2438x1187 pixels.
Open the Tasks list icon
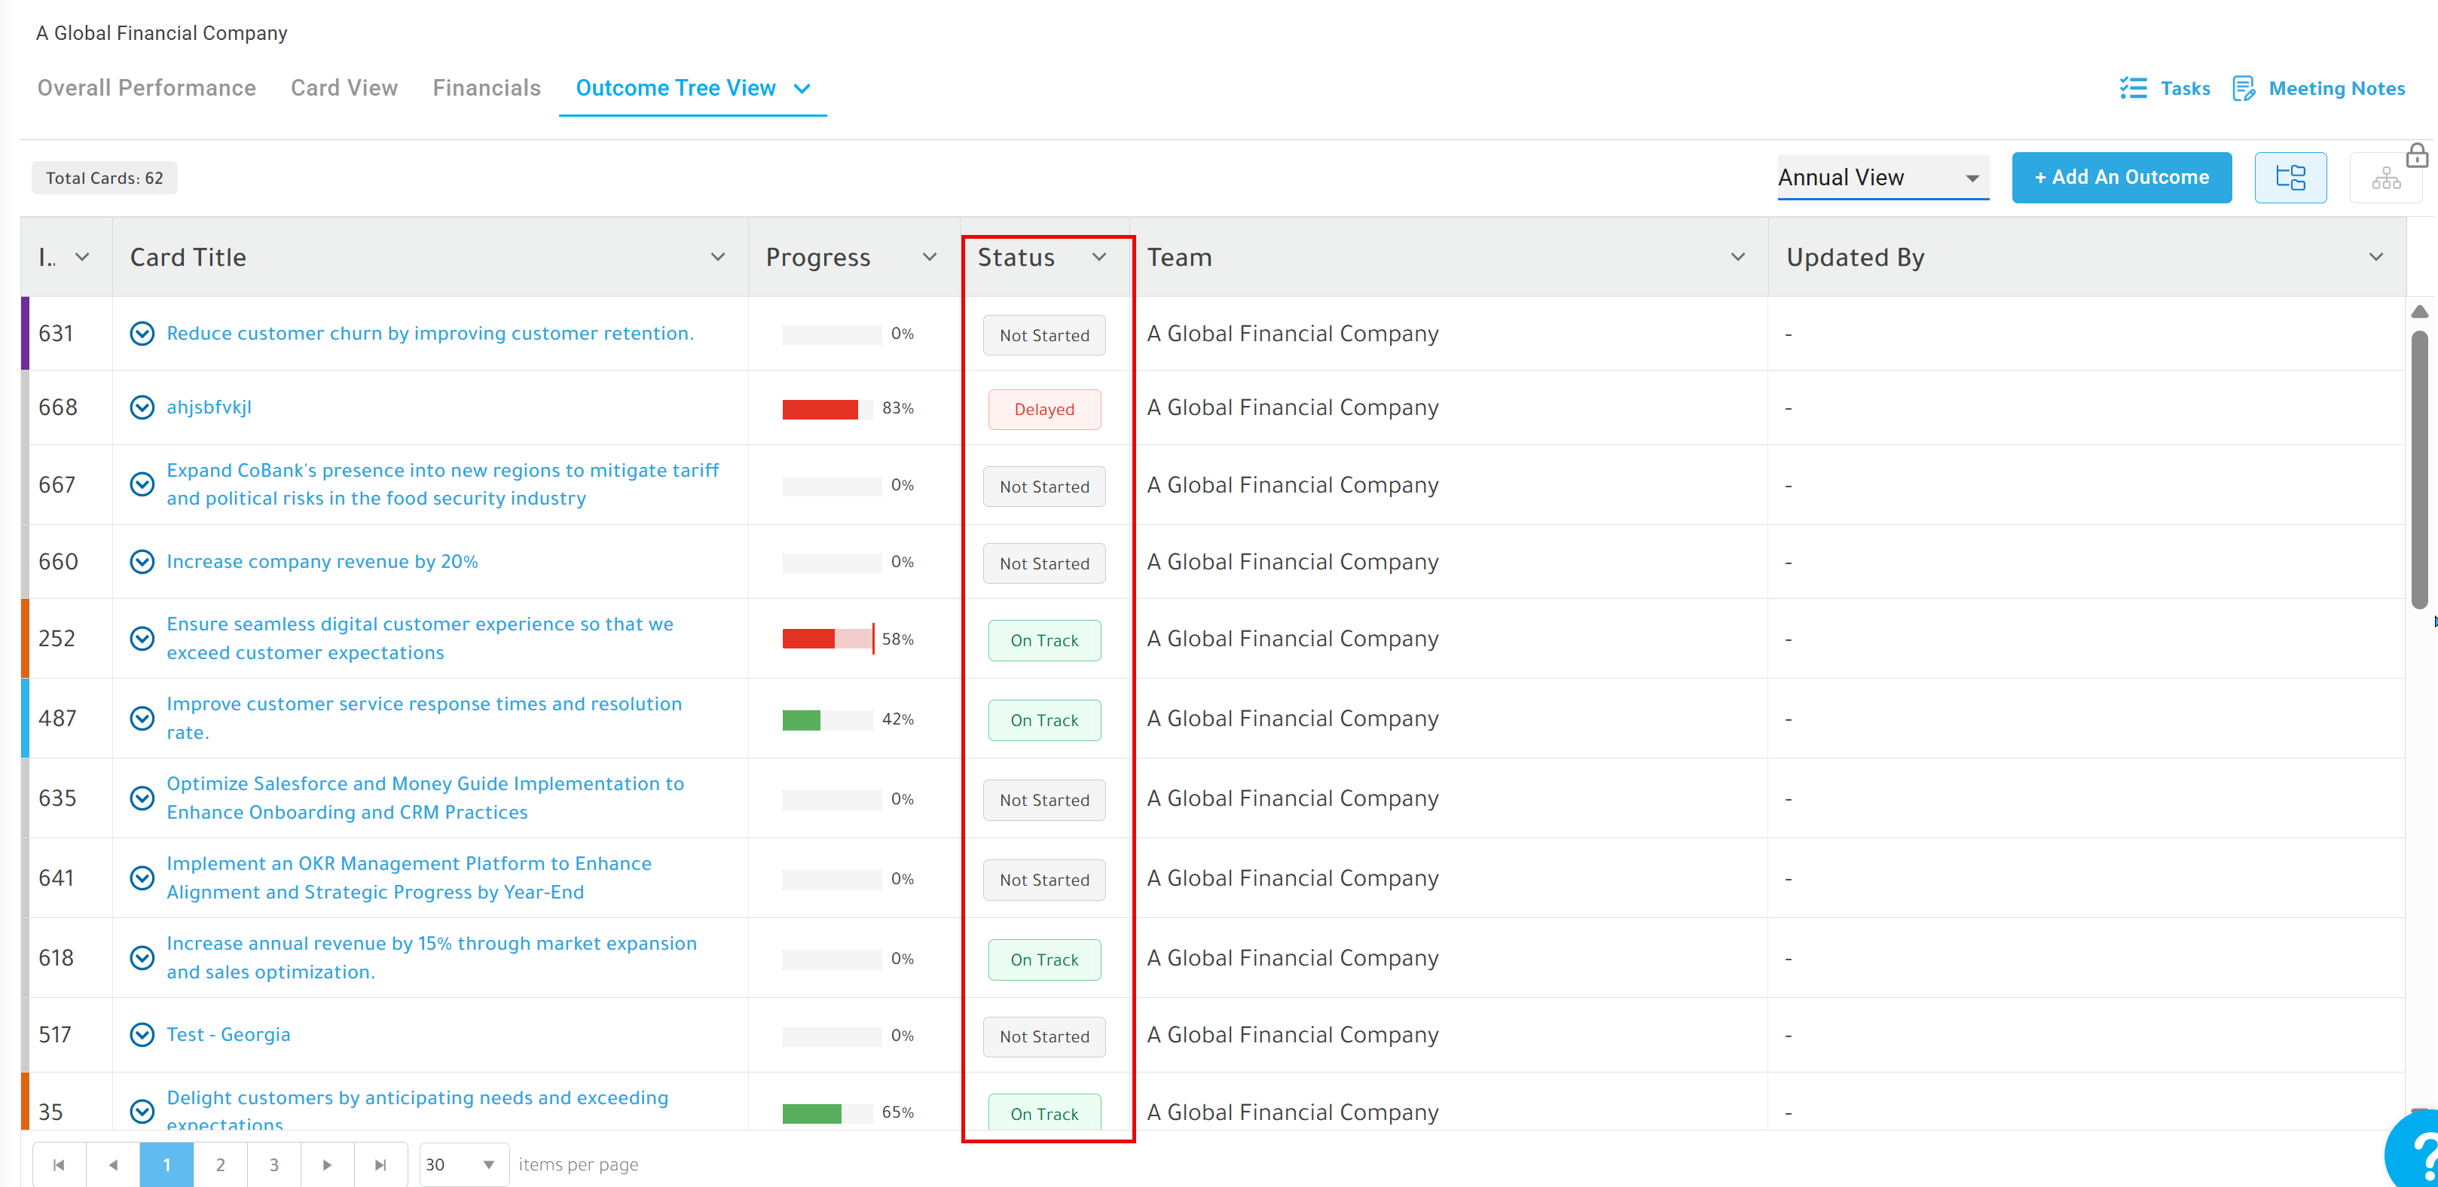click(x=2134, y=88)
